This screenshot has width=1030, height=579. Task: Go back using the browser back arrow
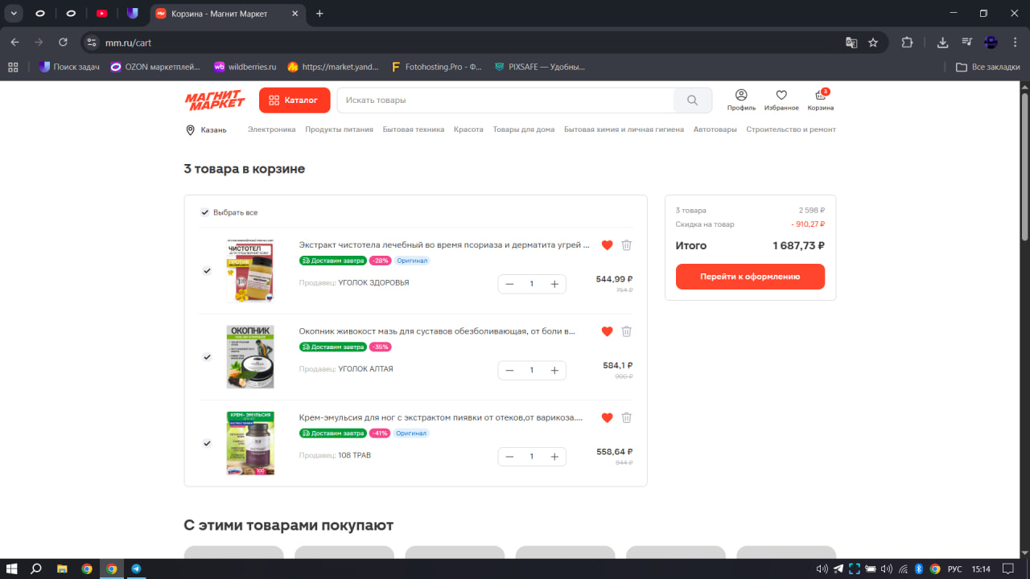[14, 43]
